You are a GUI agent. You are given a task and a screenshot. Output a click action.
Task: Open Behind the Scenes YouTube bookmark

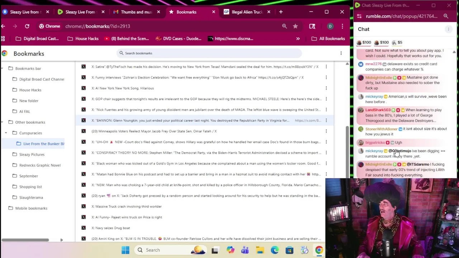[127, 39]
